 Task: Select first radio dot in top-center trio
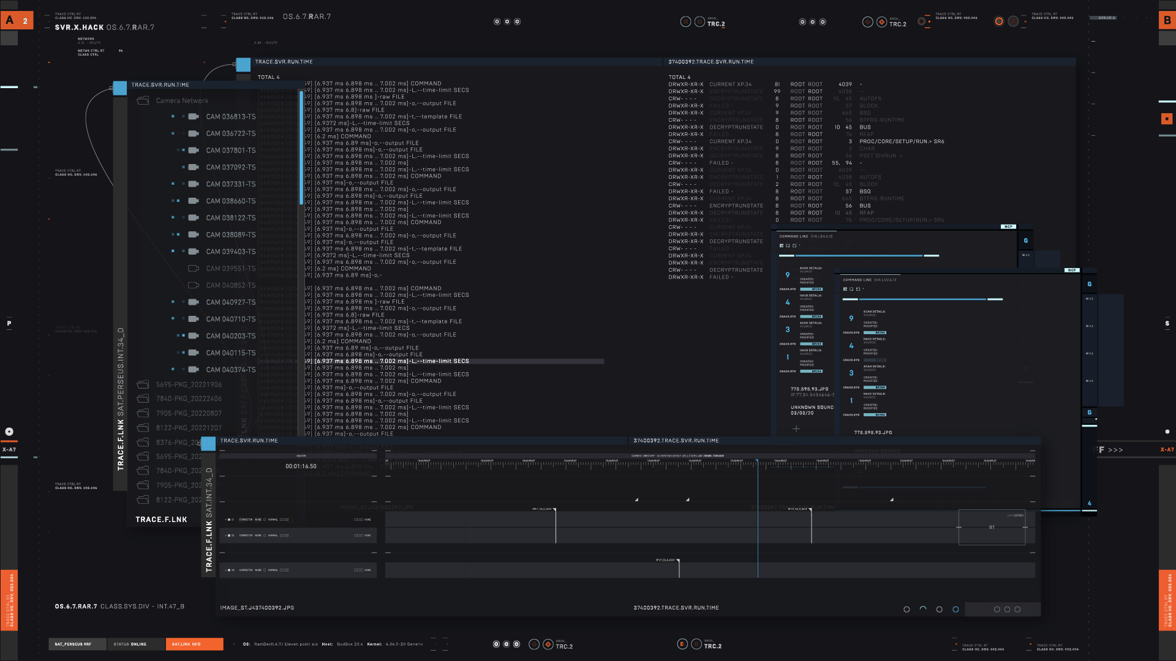pos(497,22)
